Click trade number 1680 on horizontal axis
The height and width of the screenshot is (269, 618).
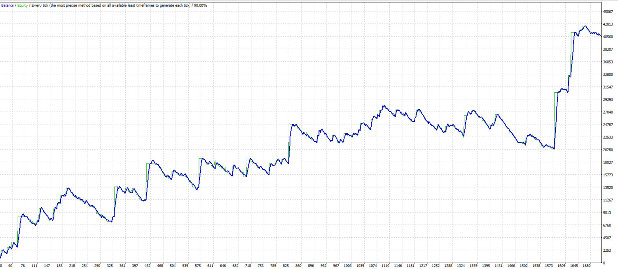pyautogui.click(x=587, y=266)
